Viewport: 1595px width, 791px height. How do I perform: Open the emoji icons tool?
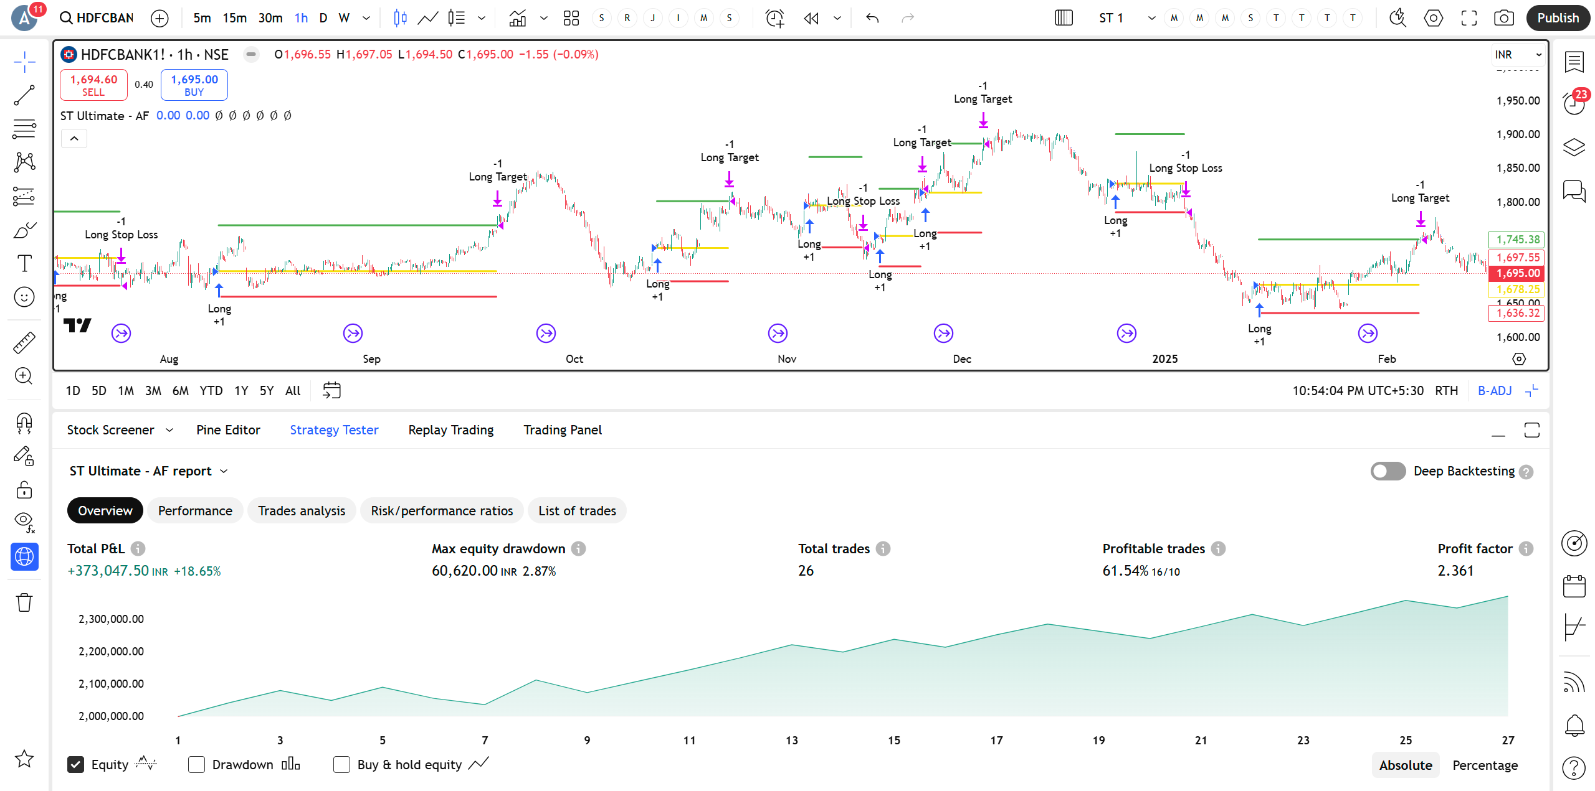click(24, 297)
